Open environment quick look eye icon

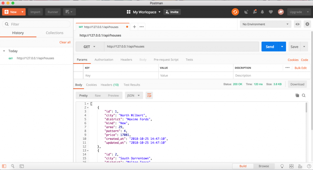coord(297,24)
